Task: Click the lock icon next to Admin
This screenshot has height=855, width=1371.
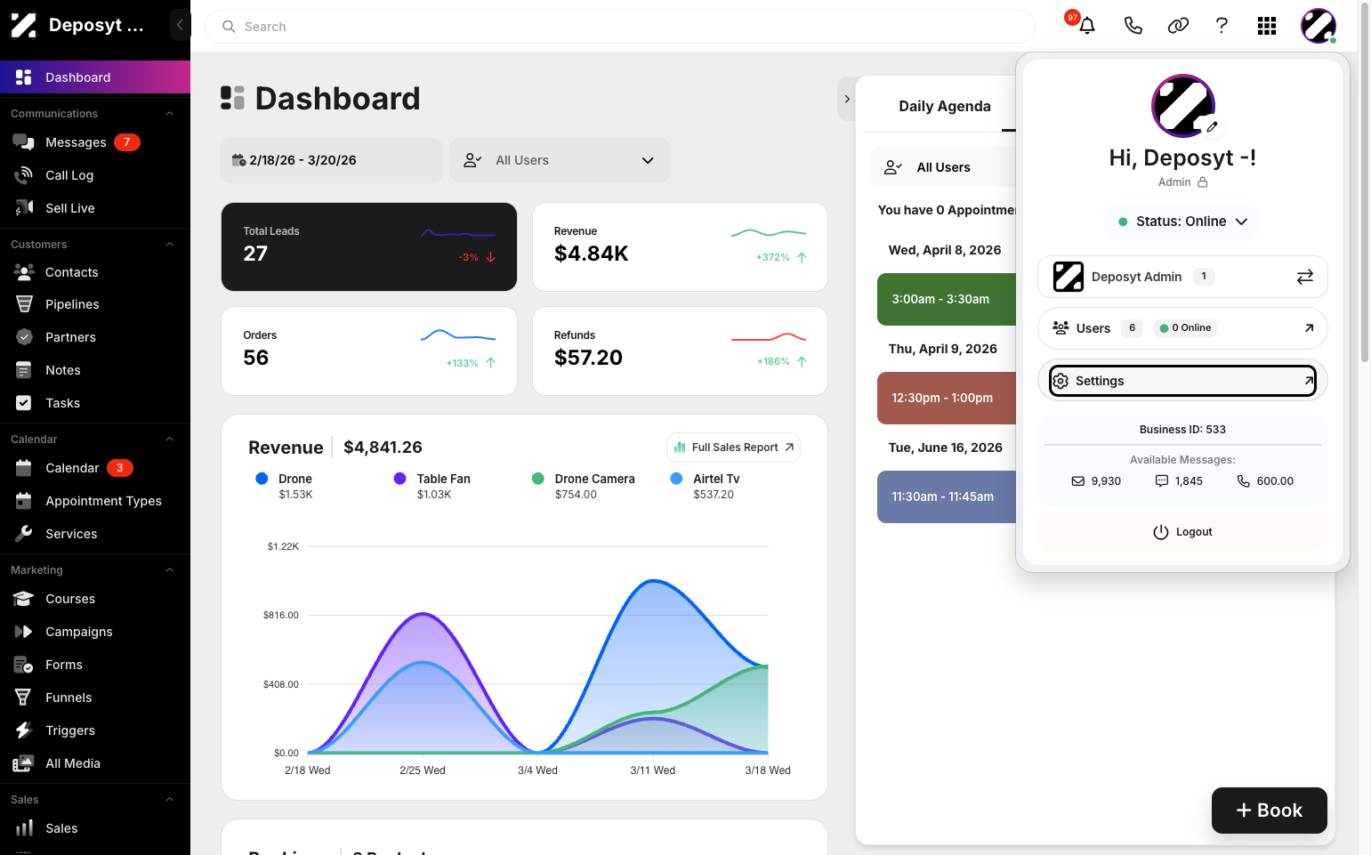Action: tap(1203, 182)
